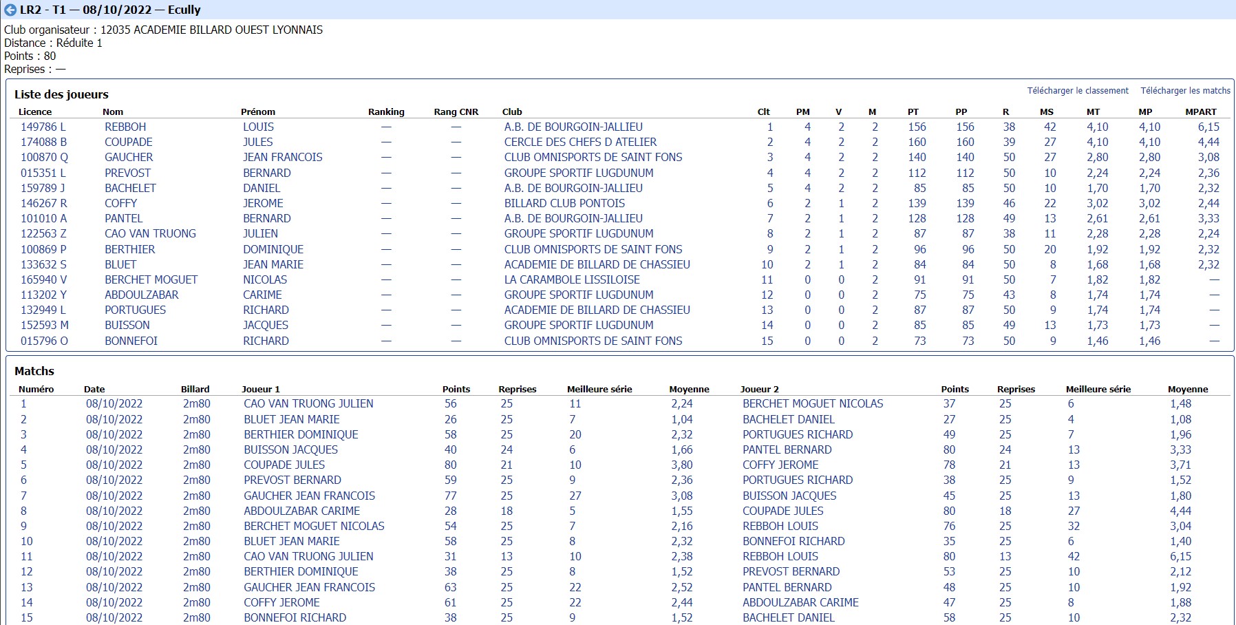
Task: Click MPART value 6,15 for REBBOH
Action: point(1208,127)
